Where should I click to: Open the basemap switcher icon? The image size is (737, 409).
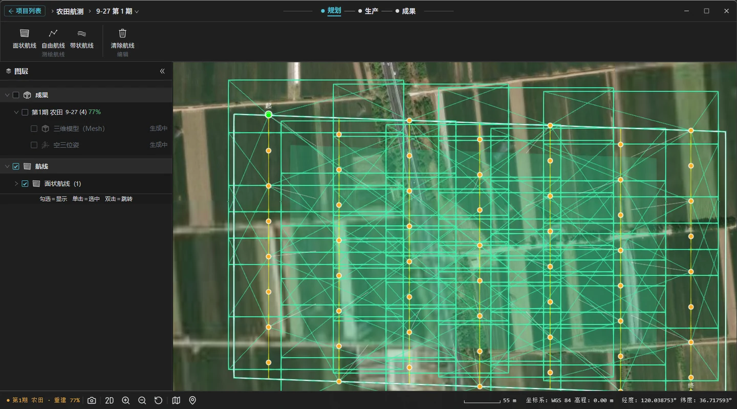176,400
